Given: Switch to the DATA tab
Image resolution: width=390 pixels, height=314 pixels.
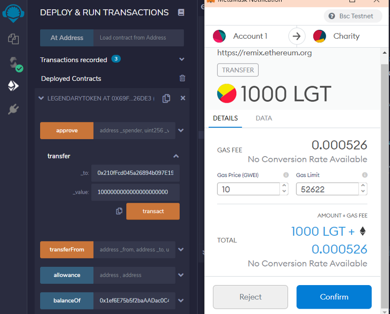Looking at the screenshot, I should tap(264, 118).
